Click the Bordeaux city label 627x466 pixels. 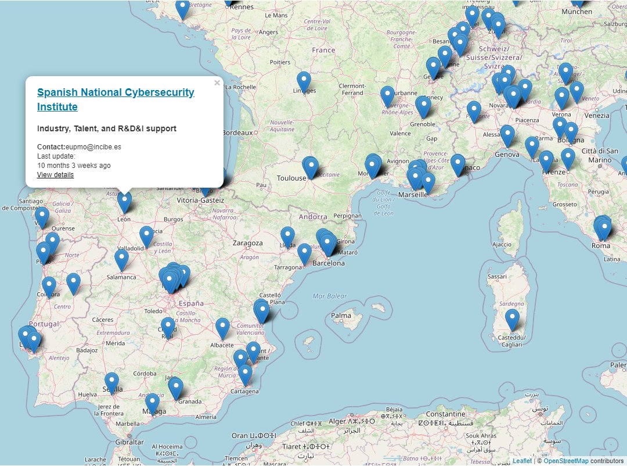coord(237,132)
